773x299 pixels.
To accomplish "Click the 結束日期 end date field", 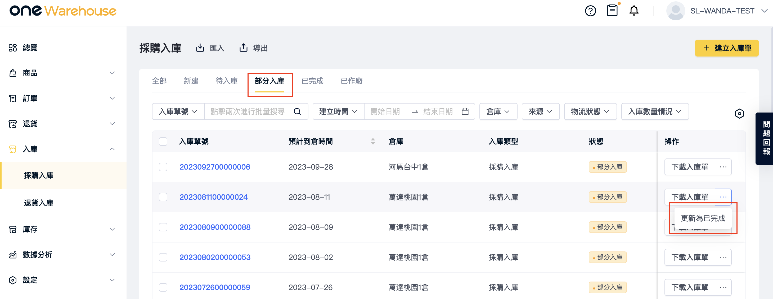I will pos(438,112).
